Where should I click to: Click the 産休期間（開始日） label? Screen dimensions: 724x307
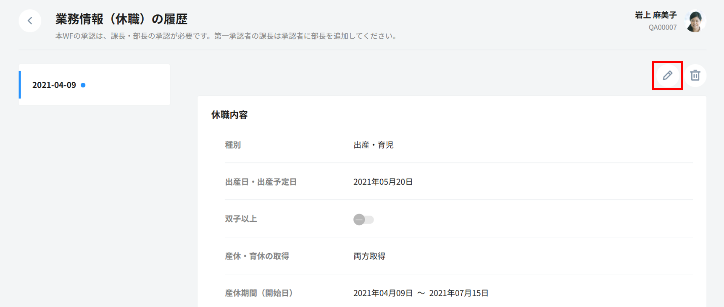coord(259,293)
